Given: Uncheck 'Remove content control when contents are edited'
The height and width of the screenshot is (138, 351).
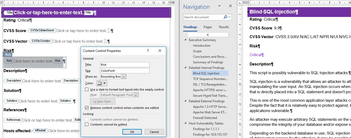Looking at the screenshot, I should point(87,108).
